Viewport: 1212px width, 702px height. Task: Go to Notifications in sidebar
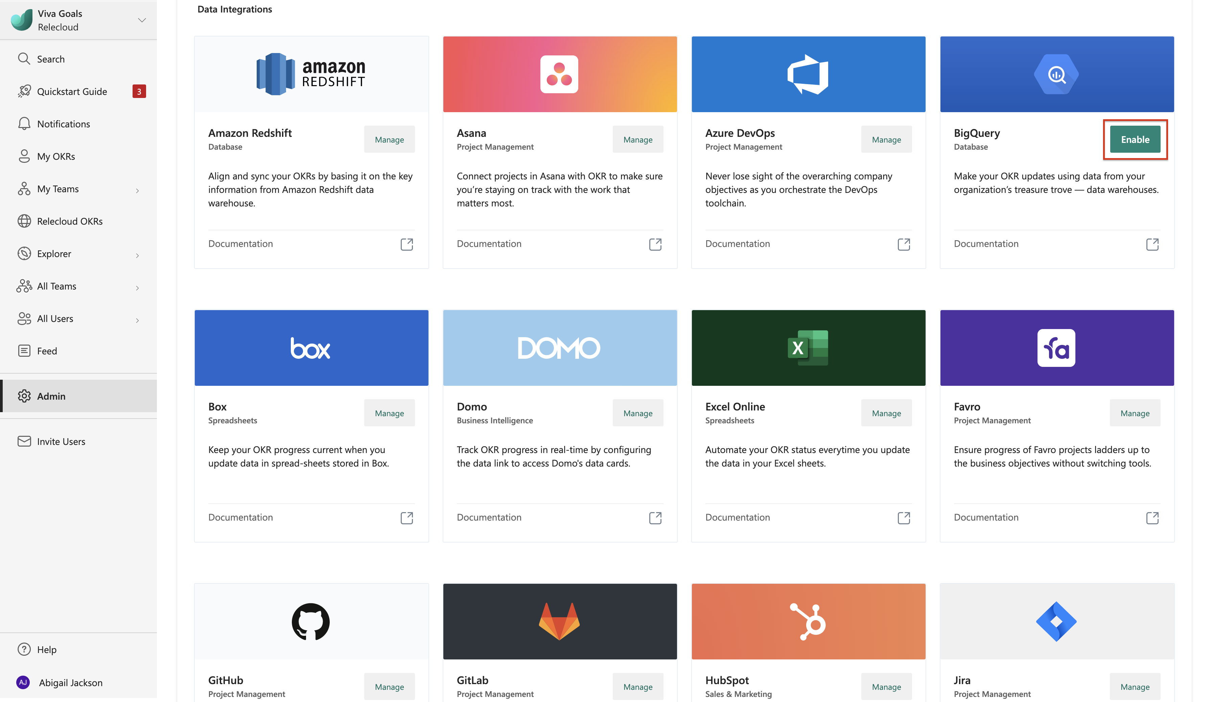coord(79,124)
